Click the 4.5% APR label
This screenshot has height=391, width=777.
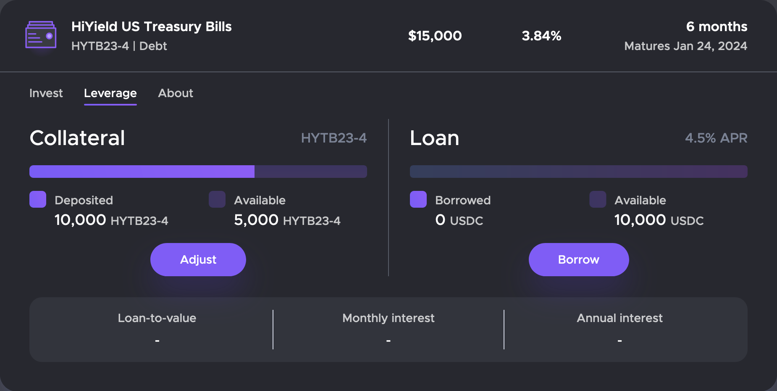pyautogui.click(x=716, y=137)
